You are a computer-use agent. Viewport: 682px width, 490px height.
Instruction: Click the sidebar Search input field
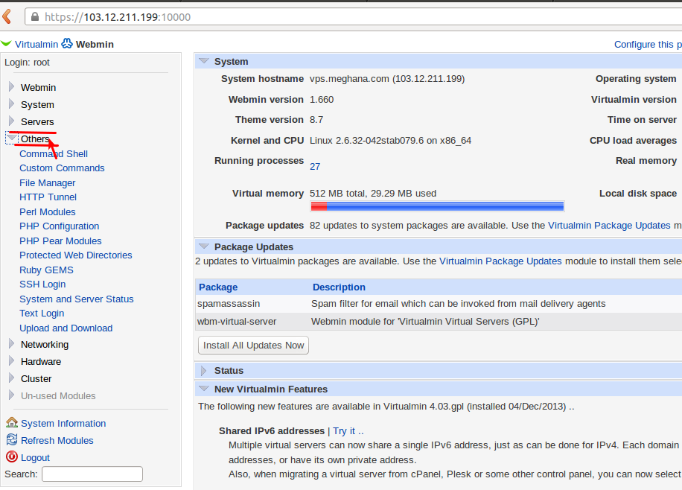click(x=92, y=474)
